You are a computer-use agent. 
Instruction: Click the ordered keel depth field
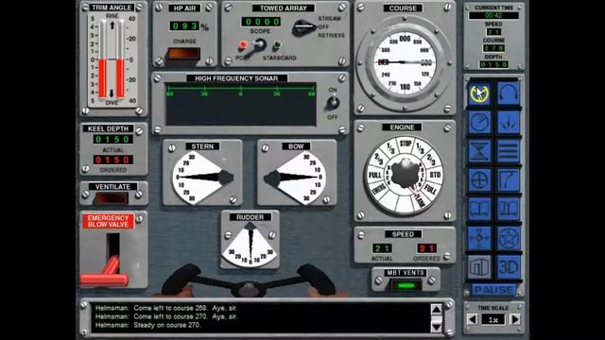point(113,160)
